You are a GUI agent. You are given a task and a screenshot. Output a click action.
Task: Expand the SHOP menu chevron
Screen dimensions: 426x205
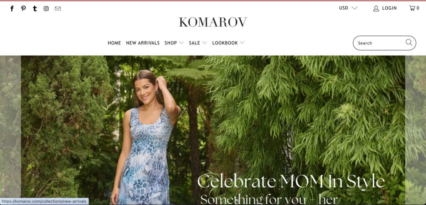tap(181, 43)
